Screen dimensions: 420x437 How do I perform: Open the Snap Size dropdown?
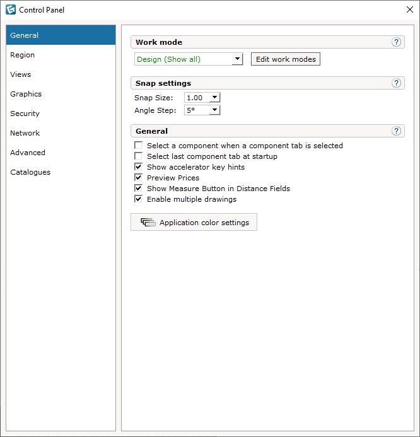tap(214, 98)
